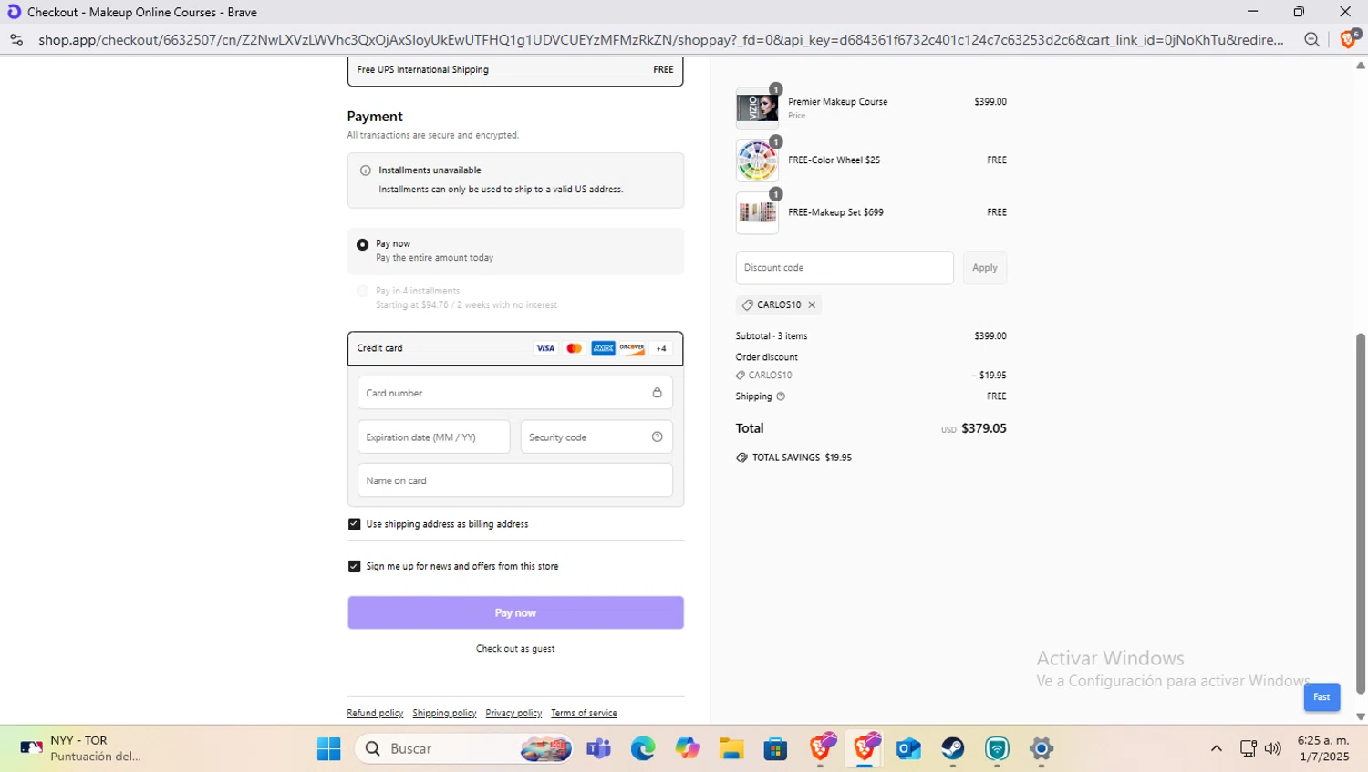1368x772 pixels.
Task: Open Settings gear from taskbar
Action: 1041,748
